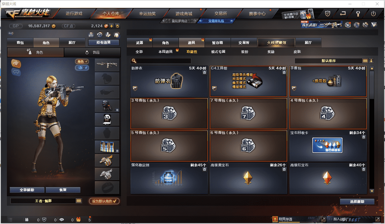
Task: Toggle the 角色 checkmark option
Action: pos(82,61)
